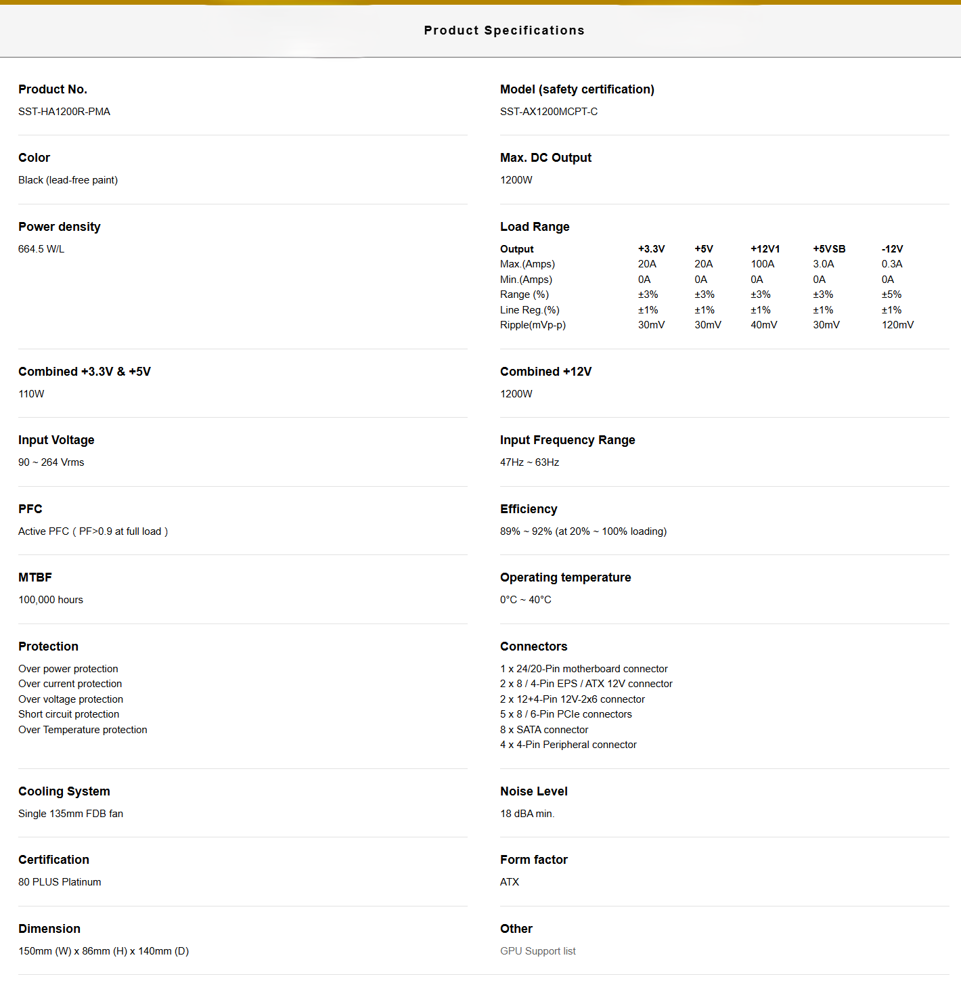The width and height of the screenshot is (961, 985).
Task: Click the 18 dBA min. noise level
Action: [527, 814]
